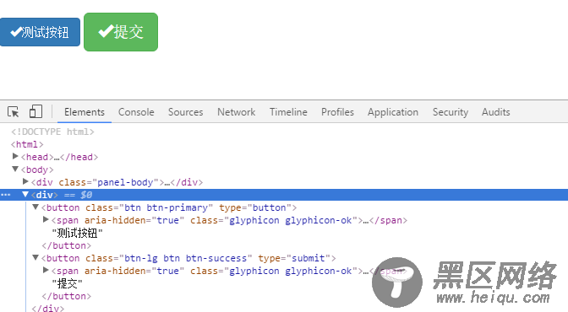Click the type="submit" attribute value

309,259
